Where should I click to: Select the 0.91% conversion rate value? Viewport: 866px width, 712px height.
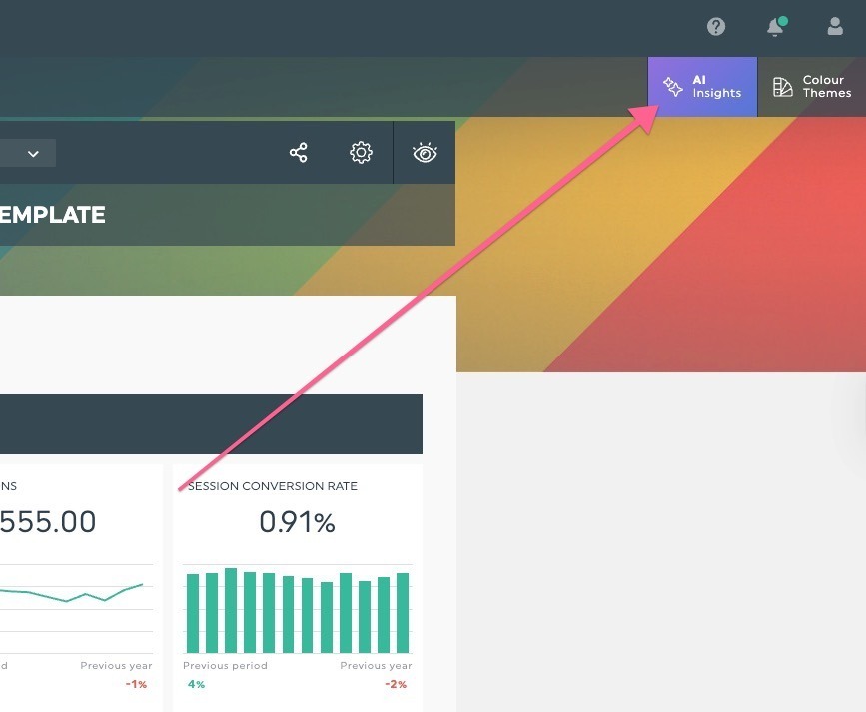click(297, 522)
